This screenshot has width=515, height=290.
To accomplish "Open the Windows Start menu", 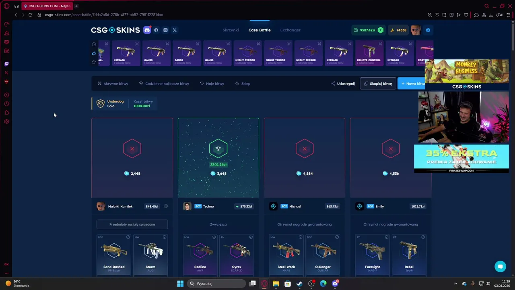I will click(180, 284).
